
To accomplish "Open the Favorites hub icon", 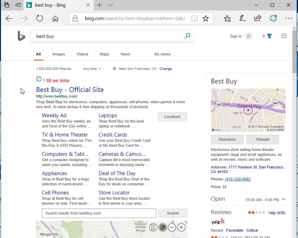I will [x=227, y=19].
